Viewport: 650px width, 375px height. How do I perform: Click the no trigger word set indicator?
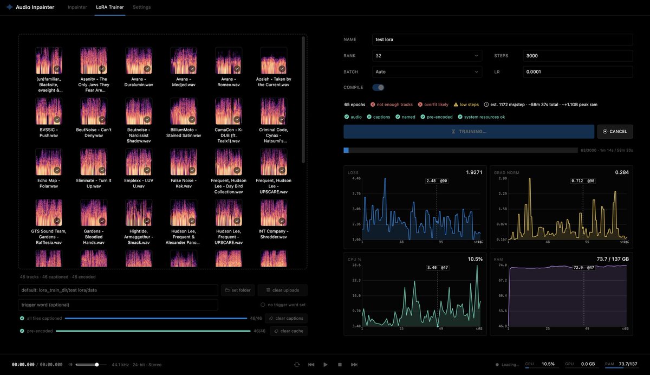click(x=283, y=305)
